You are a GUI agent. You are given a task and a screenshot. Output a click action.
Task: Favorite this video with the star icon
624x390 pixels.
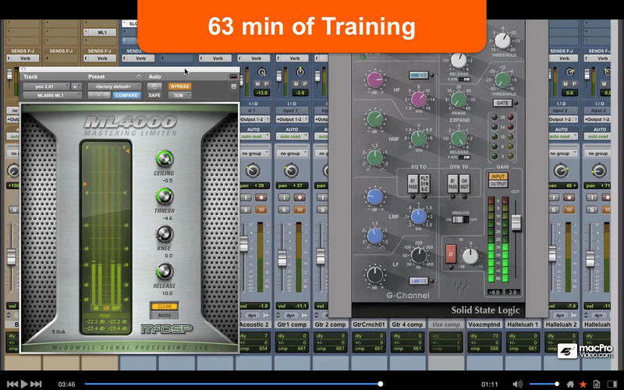pyautogui.click(x=583, y=384)
